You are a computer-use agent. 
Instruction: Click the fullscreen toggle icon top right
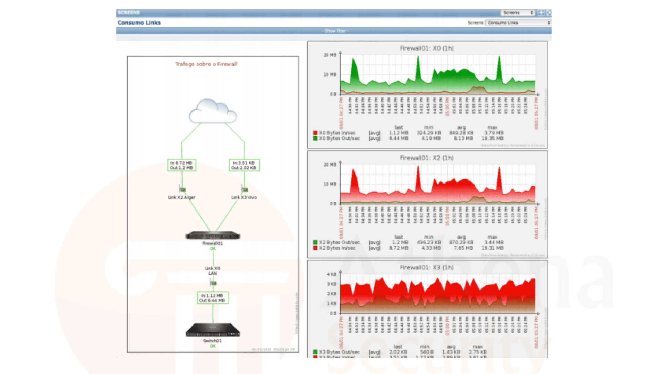549,12
